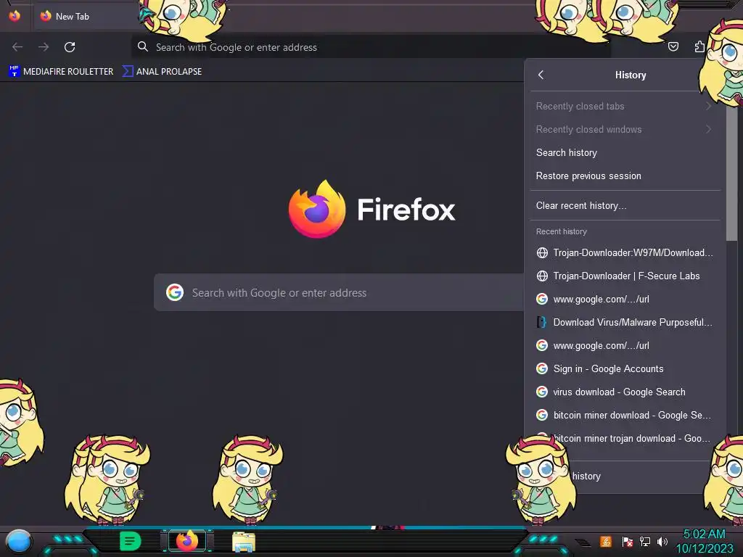
Task: Open bitcoin miner trojan download history entry
Action: (x=625, y=438)
